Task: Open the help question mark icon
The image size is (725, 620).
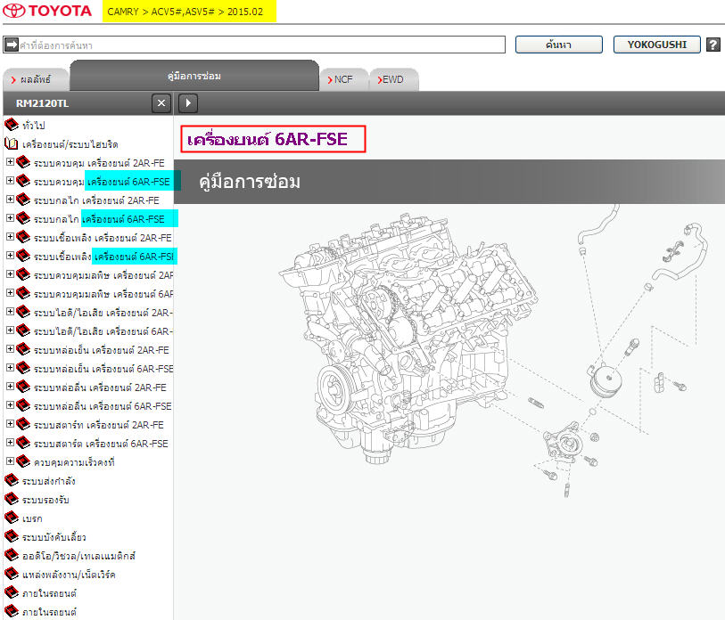Action: pyautogui.click(x=713, y=45)
